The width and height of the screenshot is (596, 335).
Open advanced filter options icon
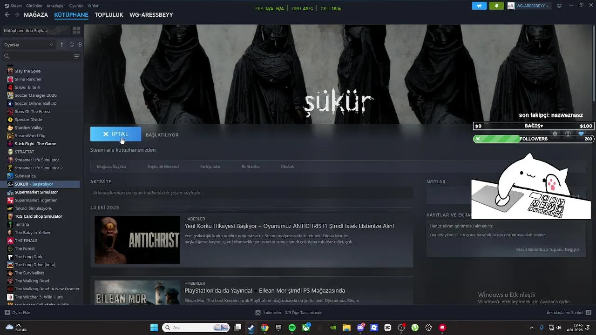[77, 56]
